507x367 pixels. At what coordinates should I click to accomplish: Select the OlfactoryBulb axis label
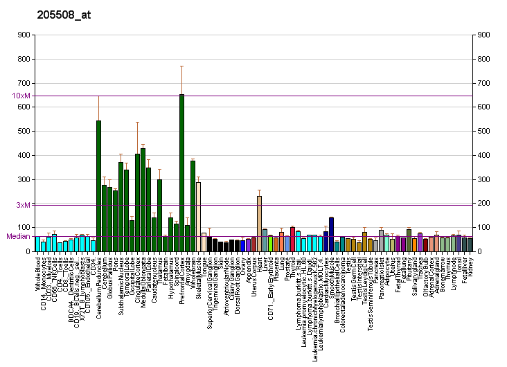point(425,277)
